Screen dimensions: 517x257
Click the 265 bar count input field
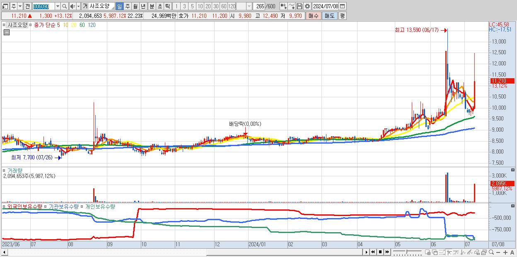tap(259, 6)
